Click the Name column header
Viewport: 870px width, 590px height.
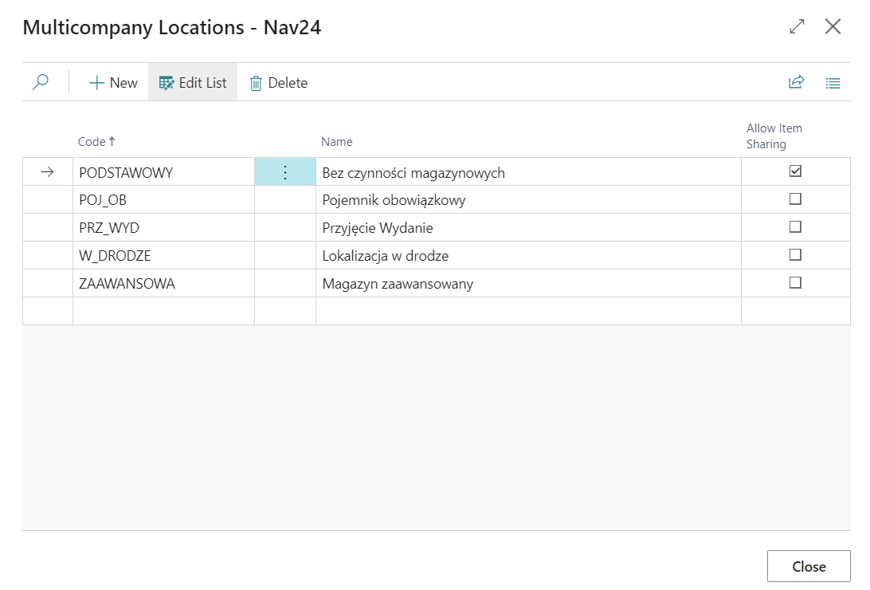(x=336, y=142)
